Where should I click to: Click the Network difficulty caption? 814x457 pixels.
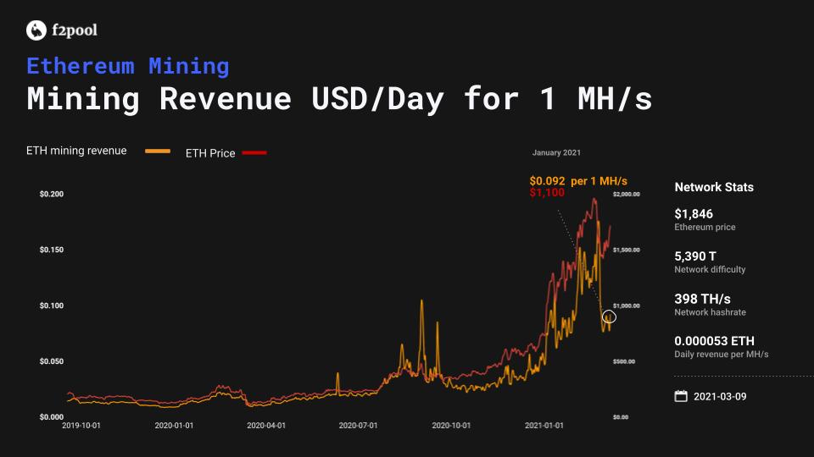710,269
